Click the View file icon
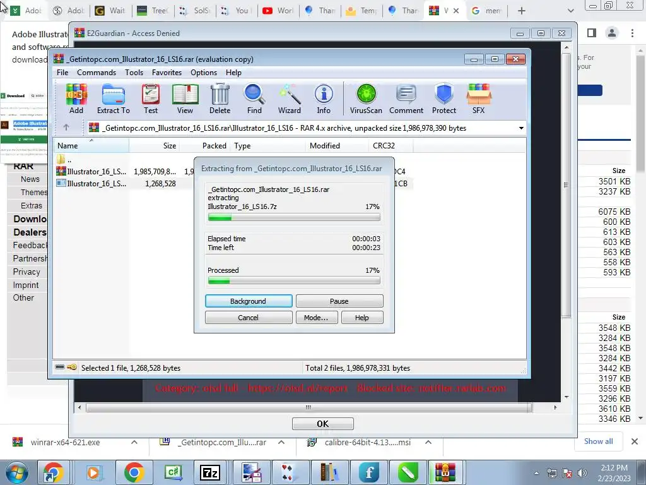This screenshot has height=485, width=646. point(185,99)
